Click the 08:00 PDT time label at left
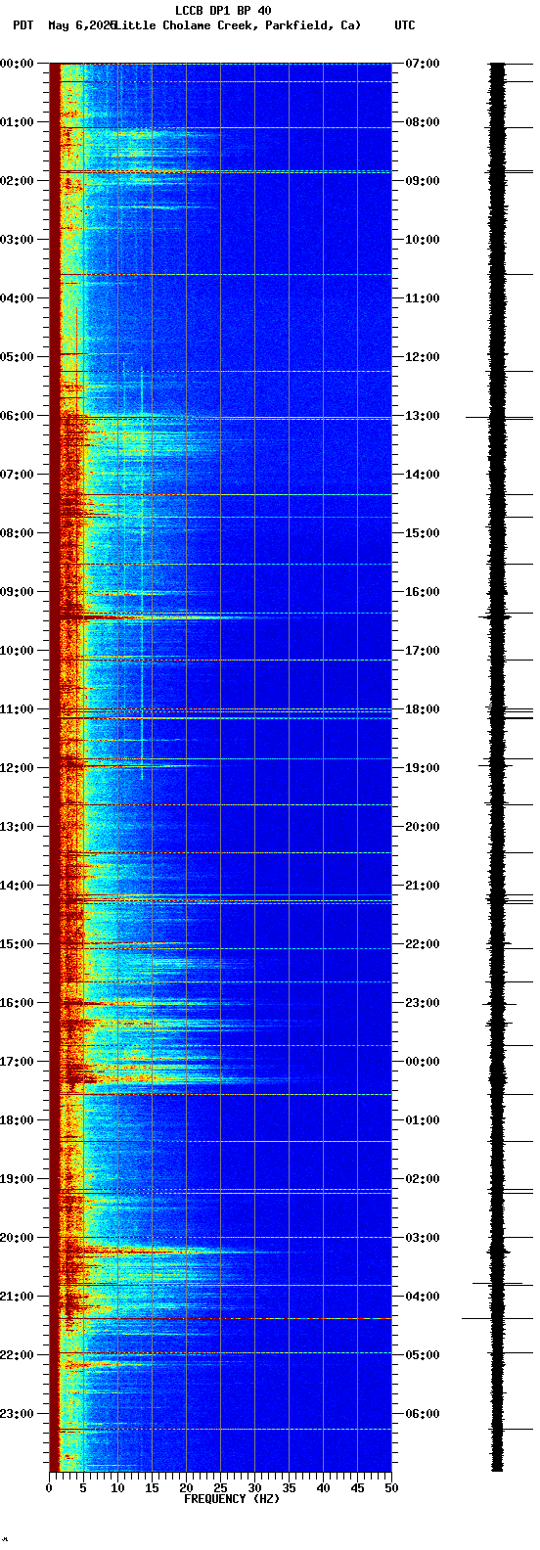The width and height of the screenshot is (540, 1550). pos(18,533)
